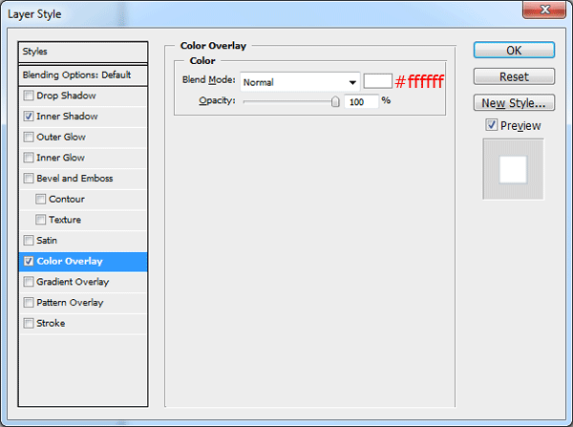Enable the Drop Shadow checkbox
Image resolution: width=573 pixels, height=427 pixels.
[x=29, y=96]
